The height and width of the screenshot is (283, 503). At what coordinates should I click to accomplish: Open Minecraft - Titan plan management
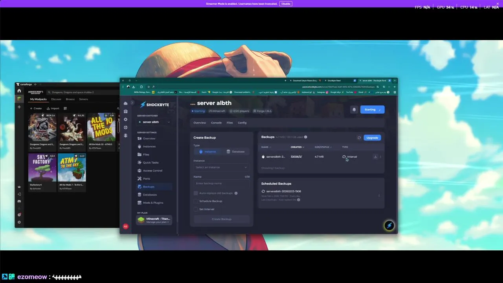click(154, 220)
